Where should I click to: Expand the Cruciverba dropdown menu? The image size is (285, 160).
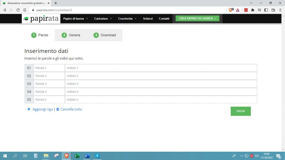click(127, 19)
